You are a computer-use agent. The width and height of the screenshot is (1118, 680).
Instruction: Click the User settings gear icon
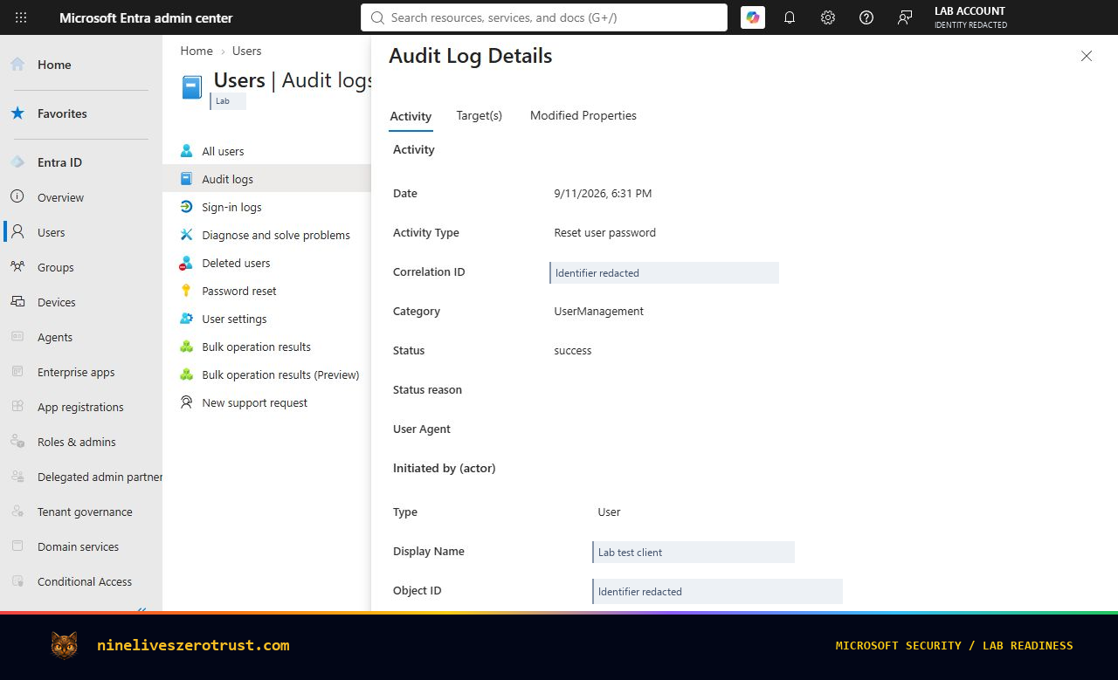point(186,319)
